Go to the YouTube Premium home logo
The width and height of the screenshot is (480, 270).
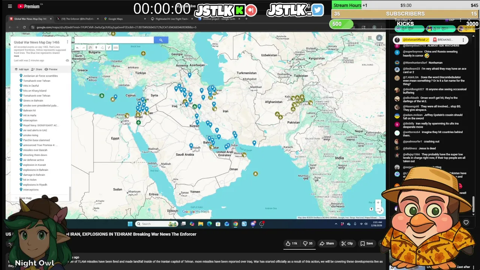(28, 6)
